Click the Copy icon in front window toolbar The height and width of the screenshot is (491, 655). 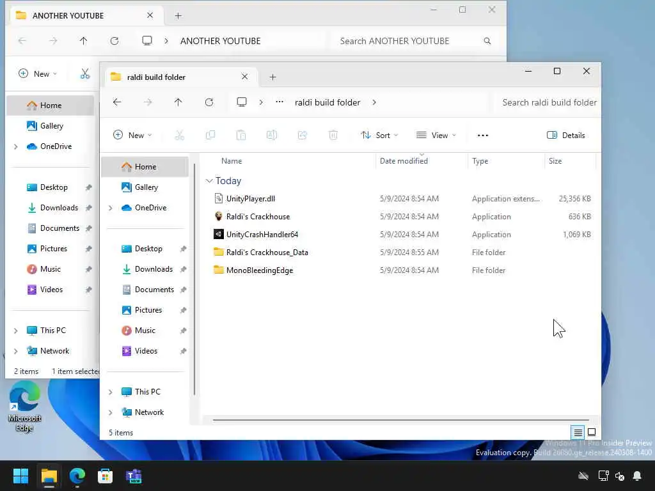pyautogui.click(x=210, y=135)
